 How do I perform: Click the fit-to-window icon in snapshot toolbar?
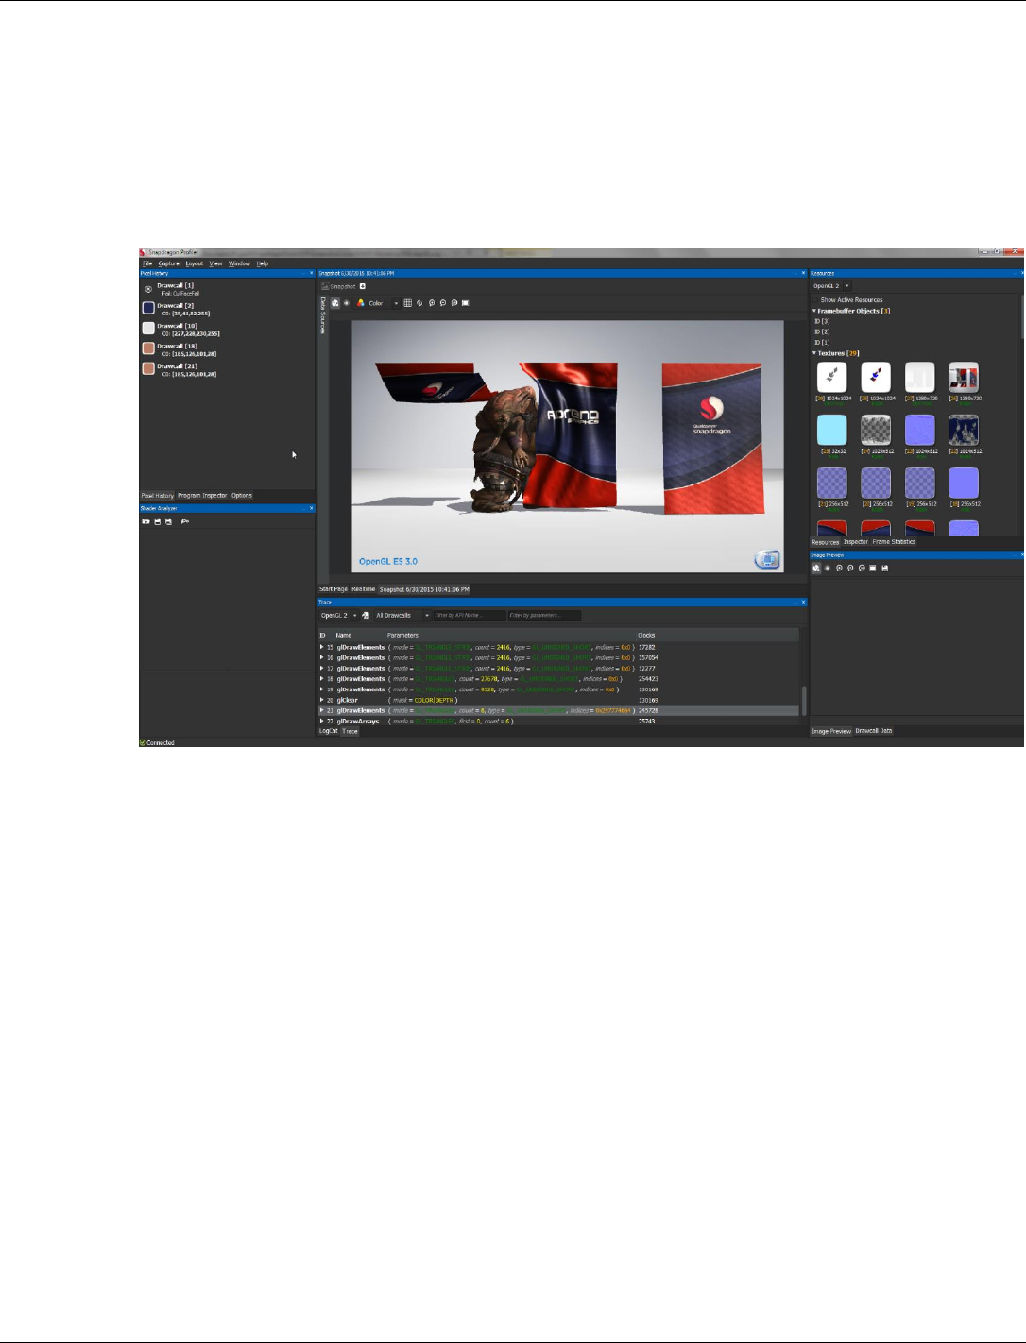pyautogui.click(x=466, y=303)
